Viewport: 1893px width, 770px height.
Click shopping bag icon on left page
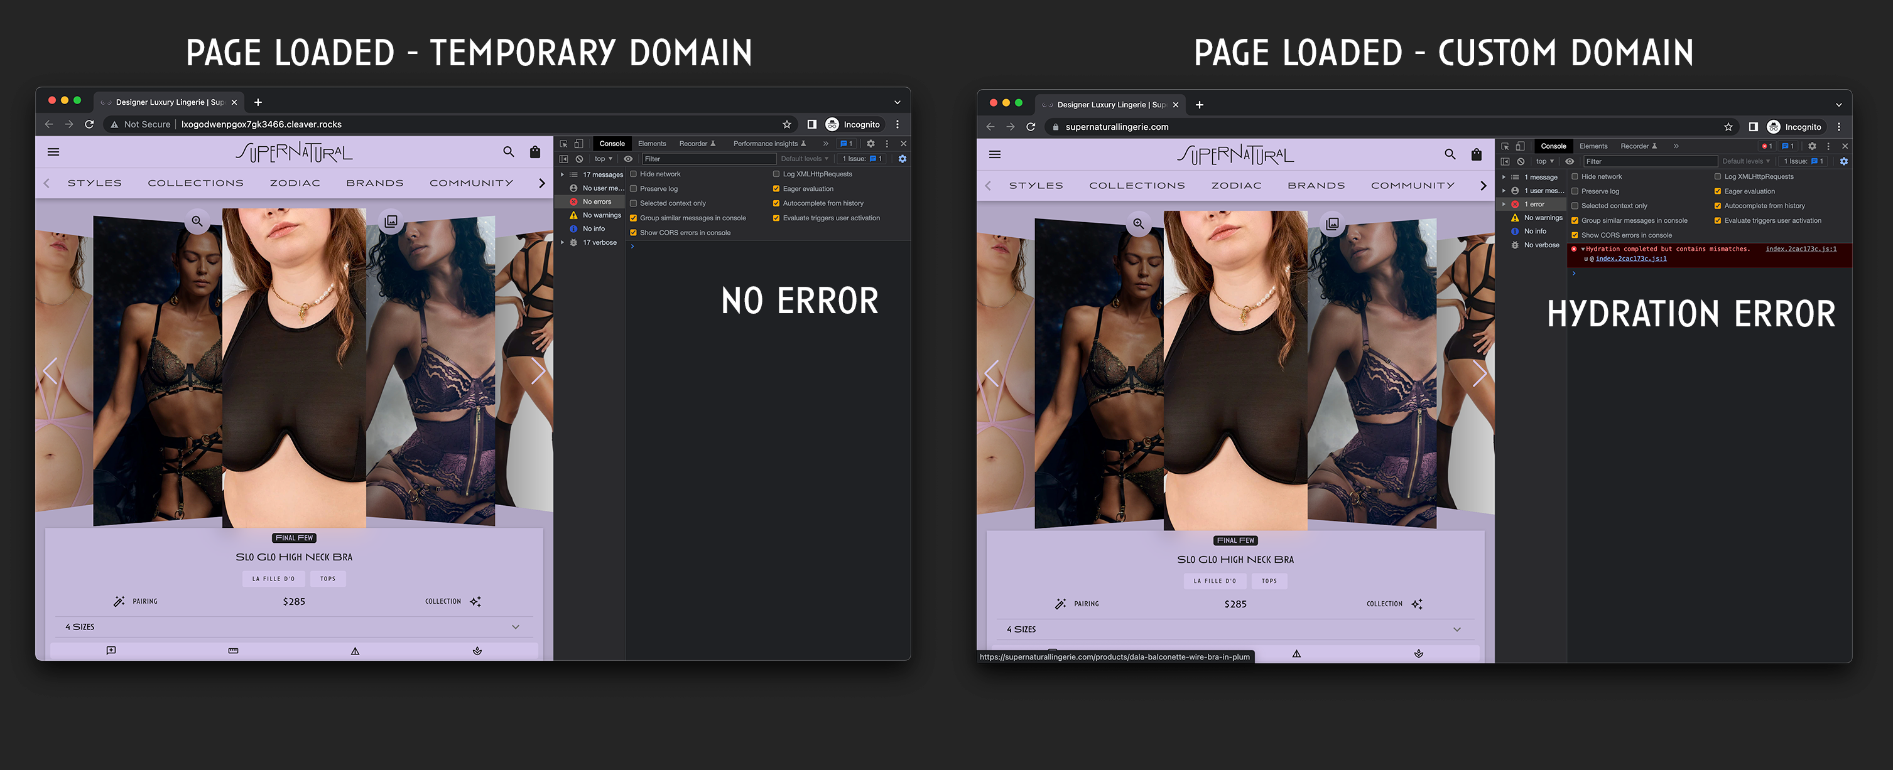click(x=535, y=152)
